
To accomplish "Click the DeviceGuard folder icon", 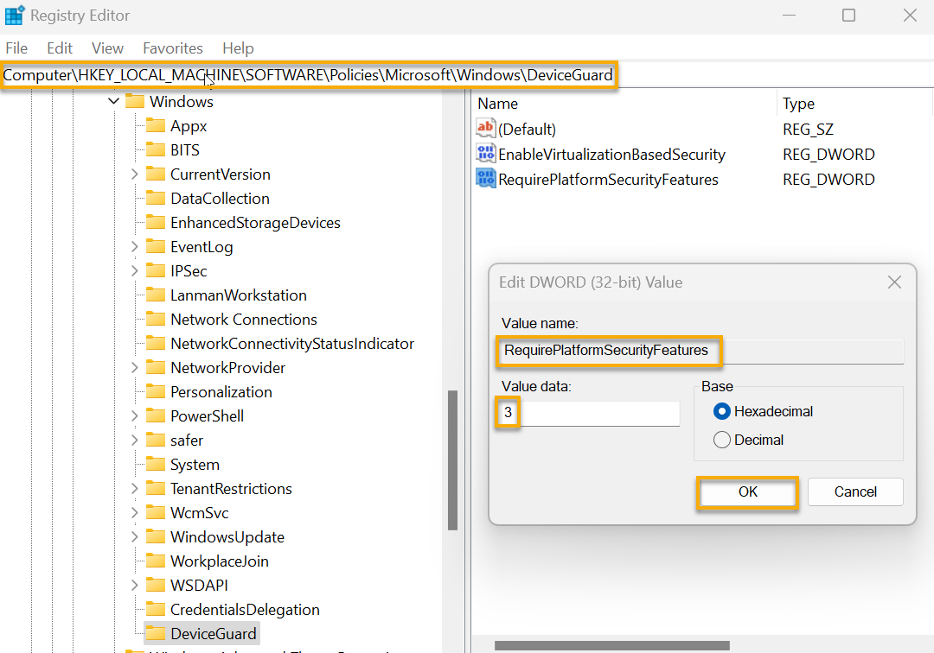I will click(x=154, y=633).
